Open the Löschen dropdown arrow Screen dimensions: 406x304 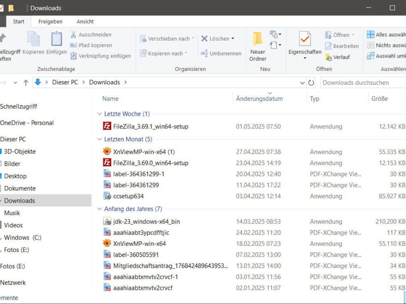pos(233,39)
